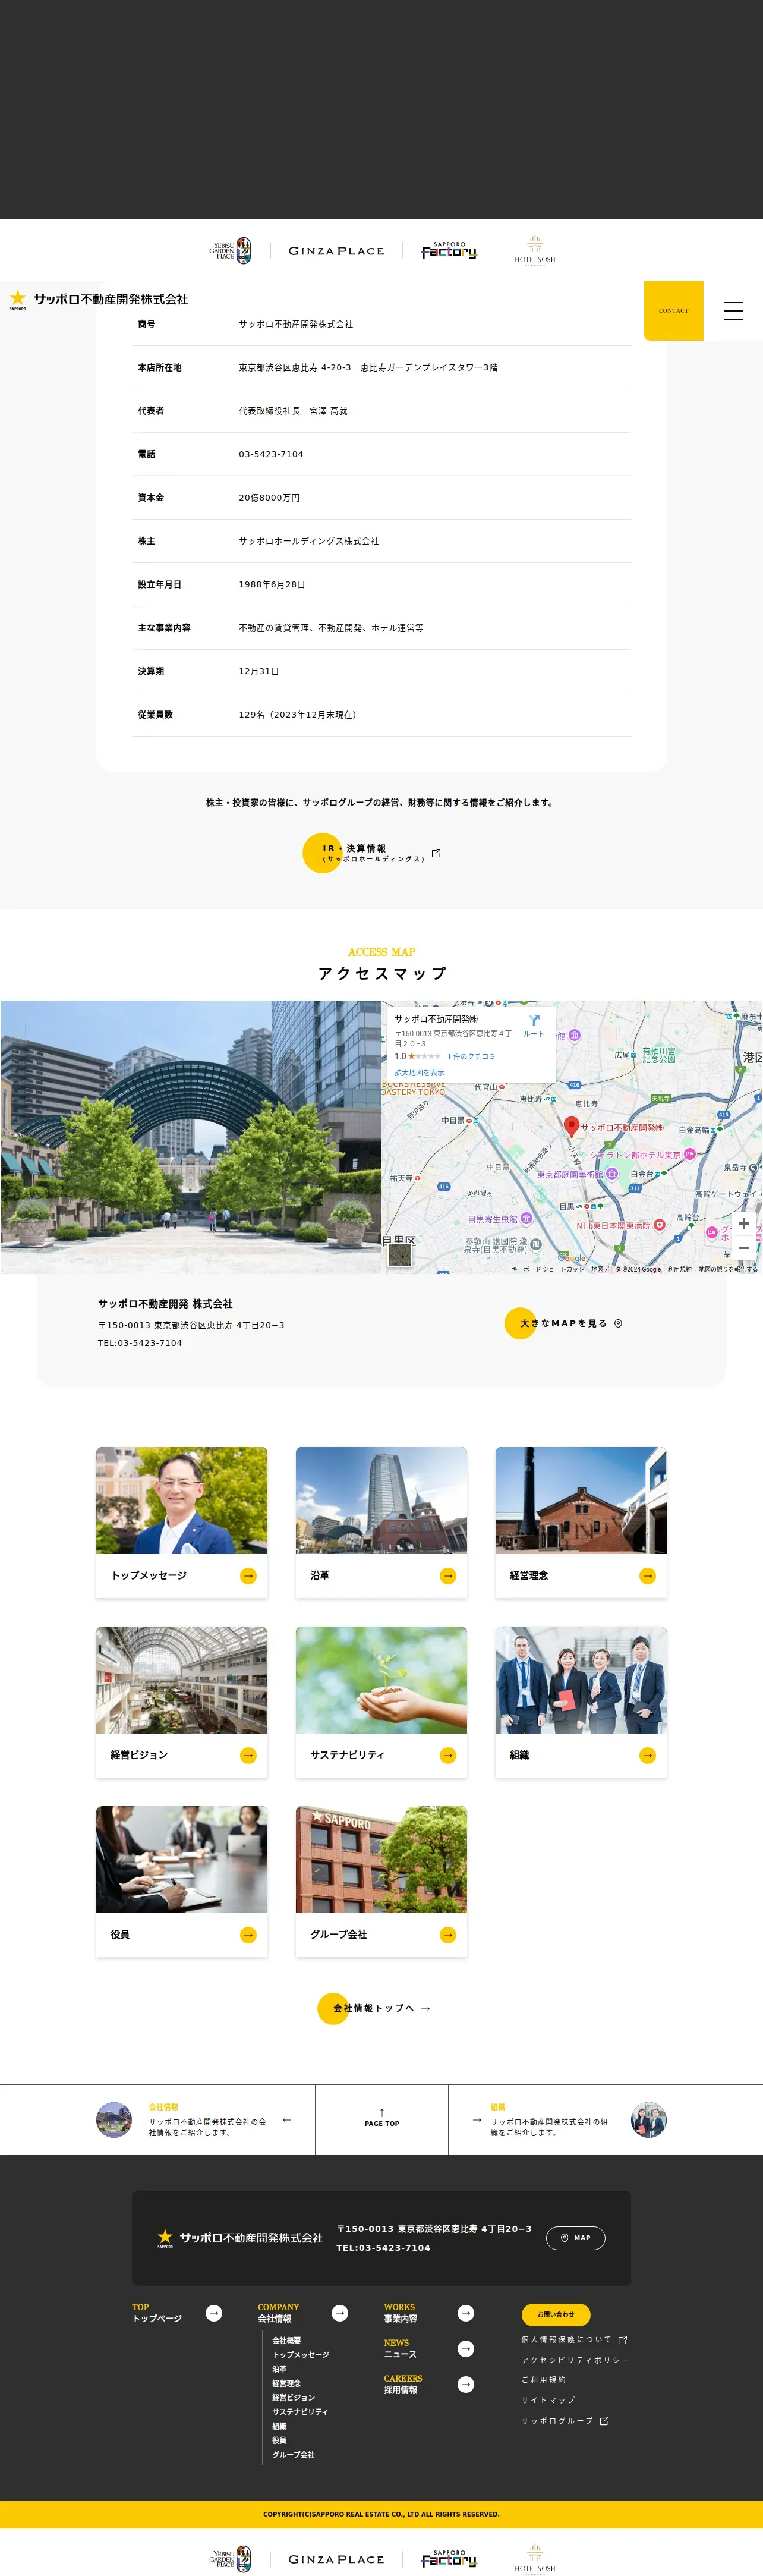763x2576 pixels.
Task: Click PAGE TOP to return to top
Action: click(382, 2119)
